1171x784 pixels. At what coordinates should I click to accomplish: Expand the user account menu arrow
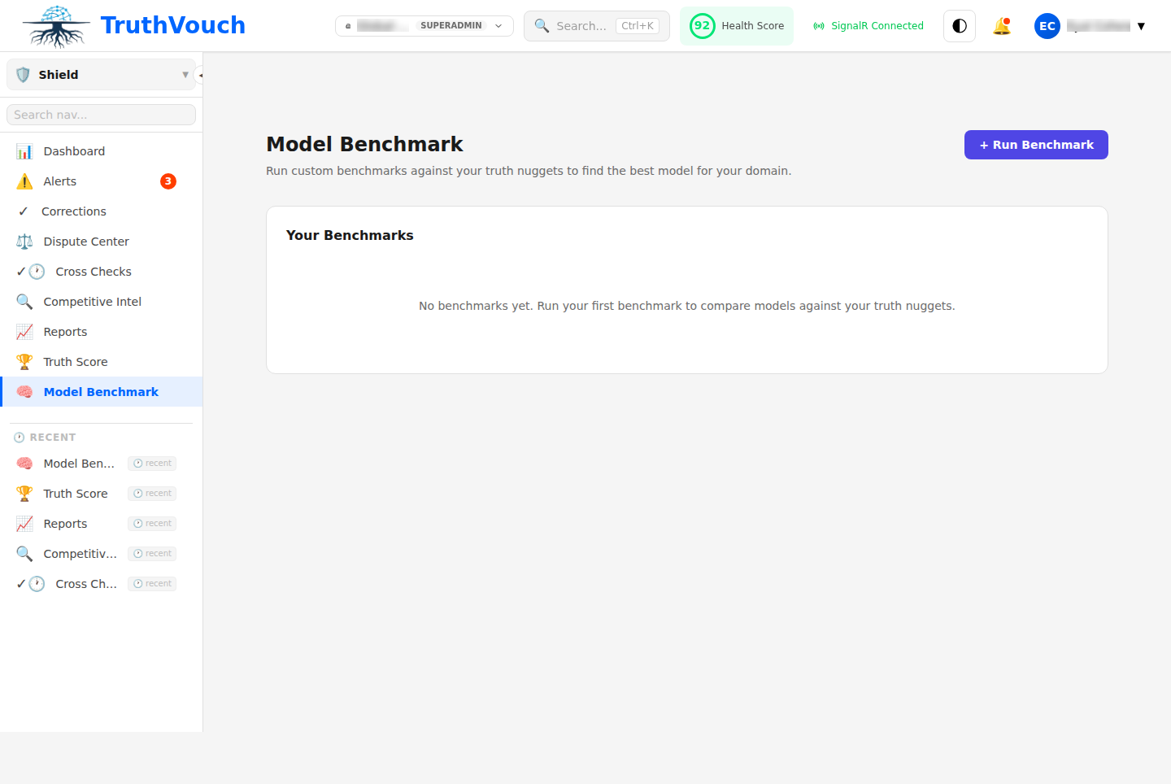[x=1141, y=26]
